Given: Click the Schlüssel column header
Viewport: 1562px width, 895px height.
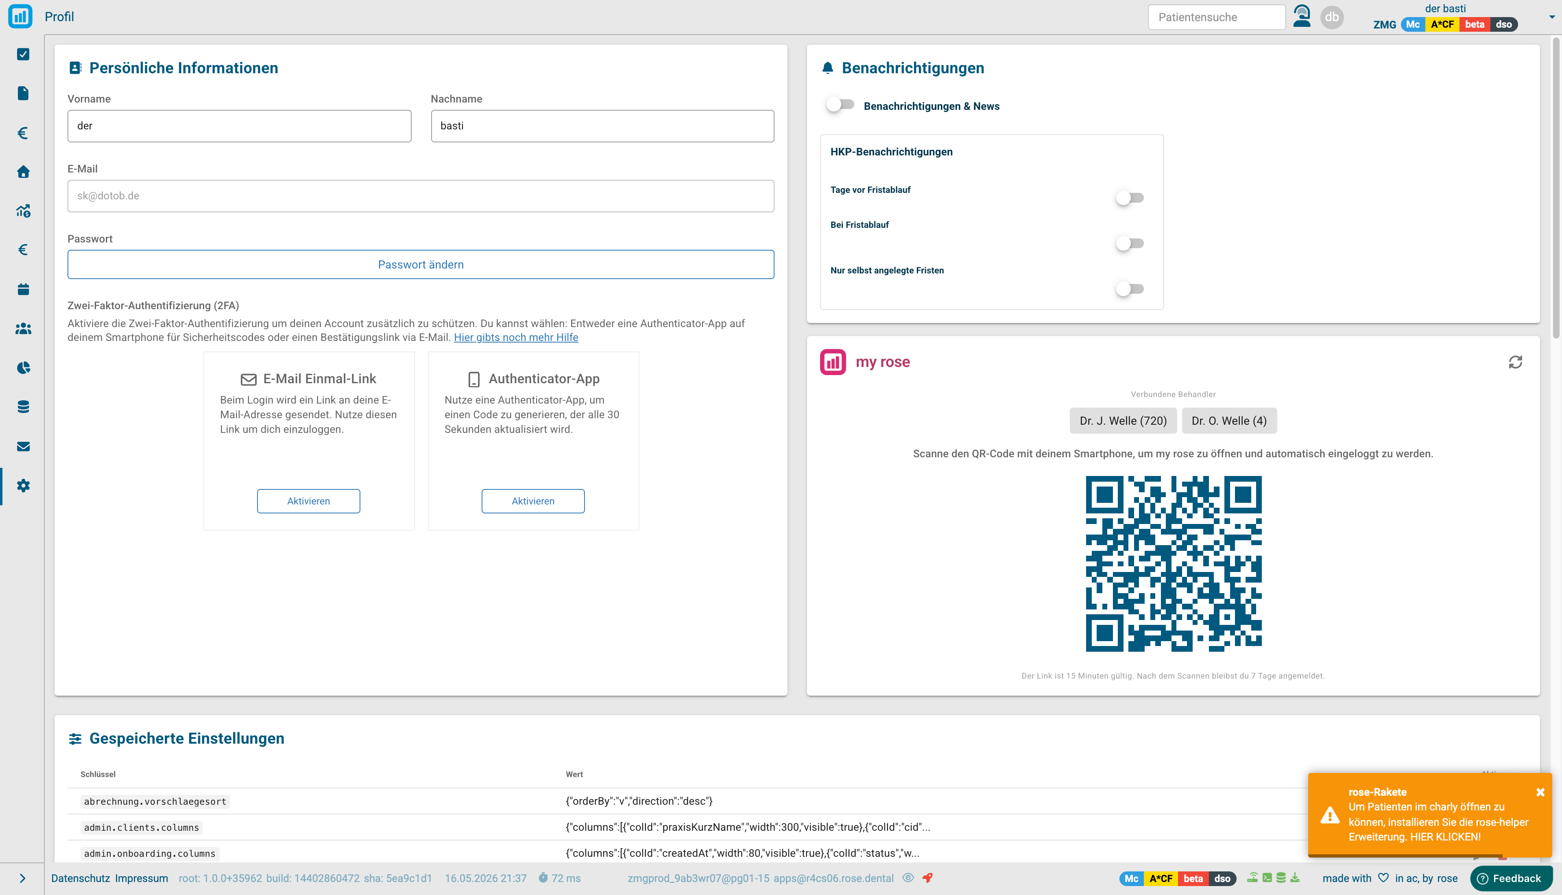Looking at the screenshot, I should [x=98, y=775].
